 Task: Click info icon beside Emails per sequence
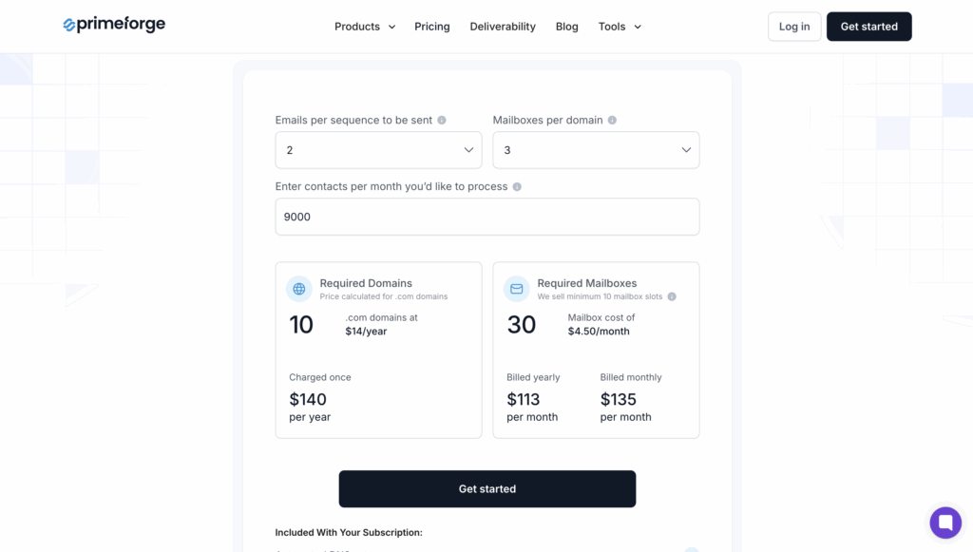pos(442,121)
